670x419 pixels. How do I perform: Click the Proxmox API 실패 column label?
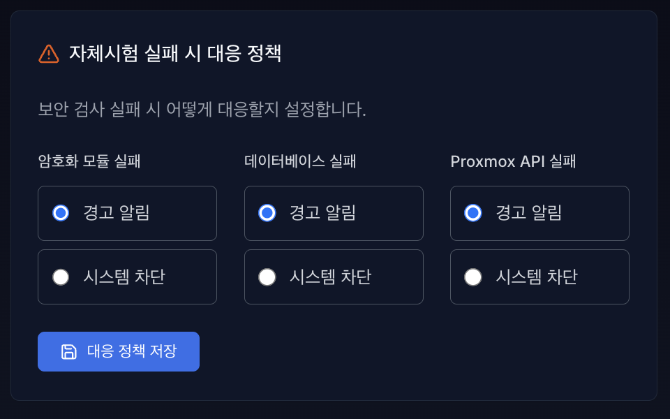click(x=513, y=161)
